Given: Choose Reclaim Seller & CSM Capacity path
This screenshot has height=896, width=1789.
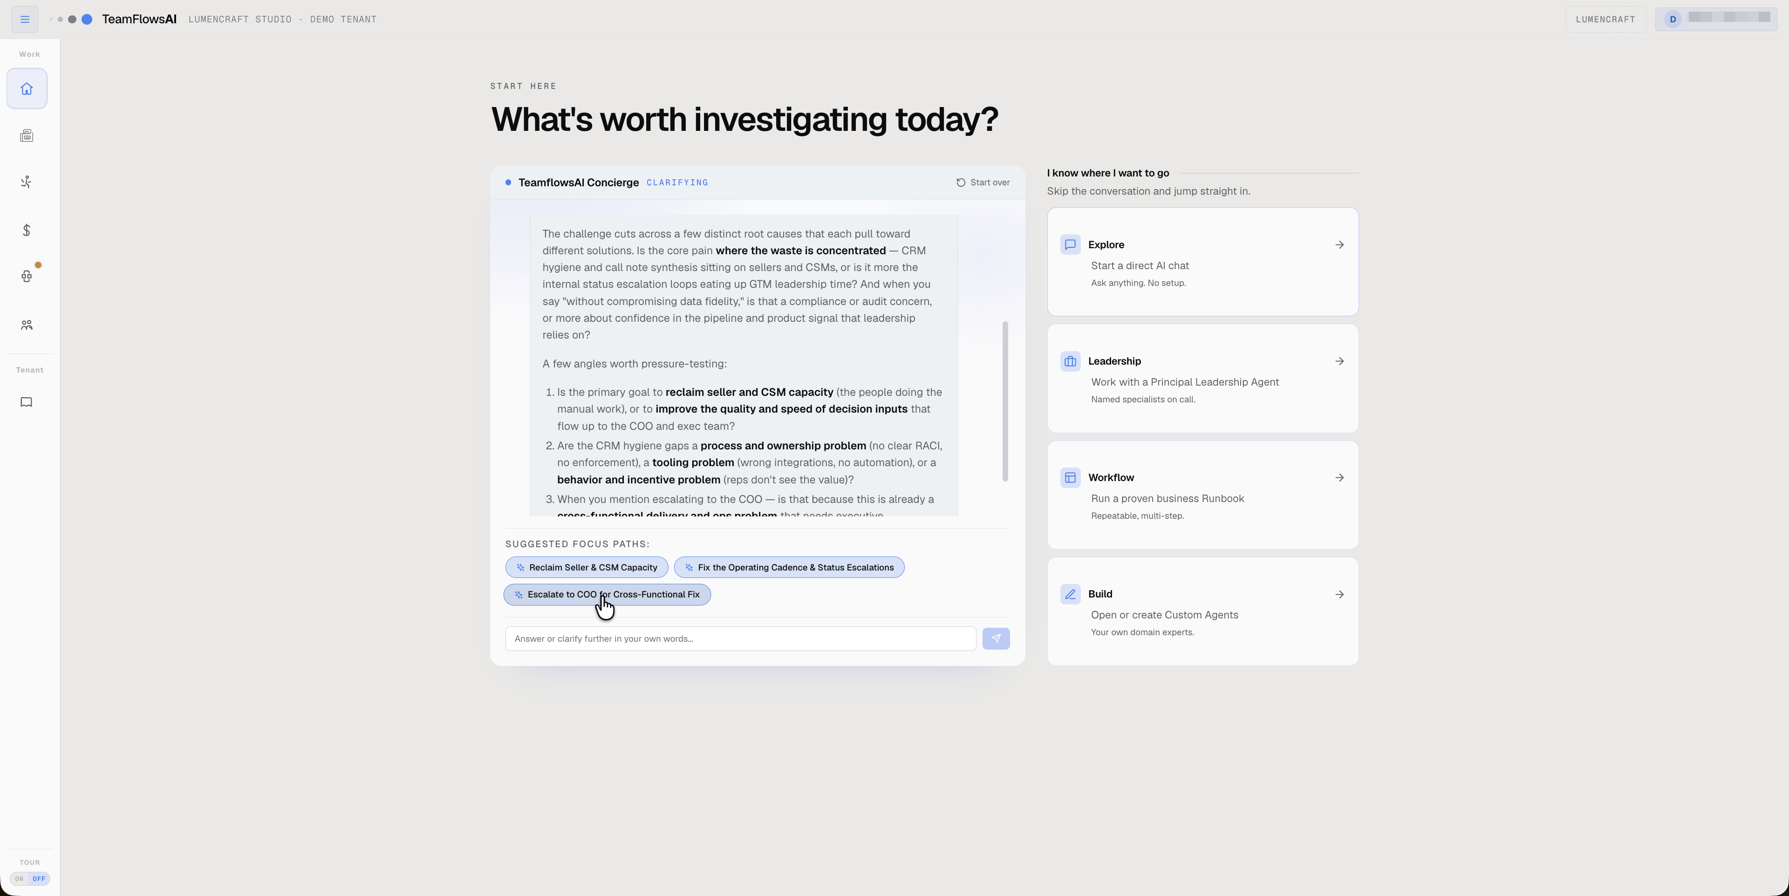Looking at the screenshot, I should 587,568.
